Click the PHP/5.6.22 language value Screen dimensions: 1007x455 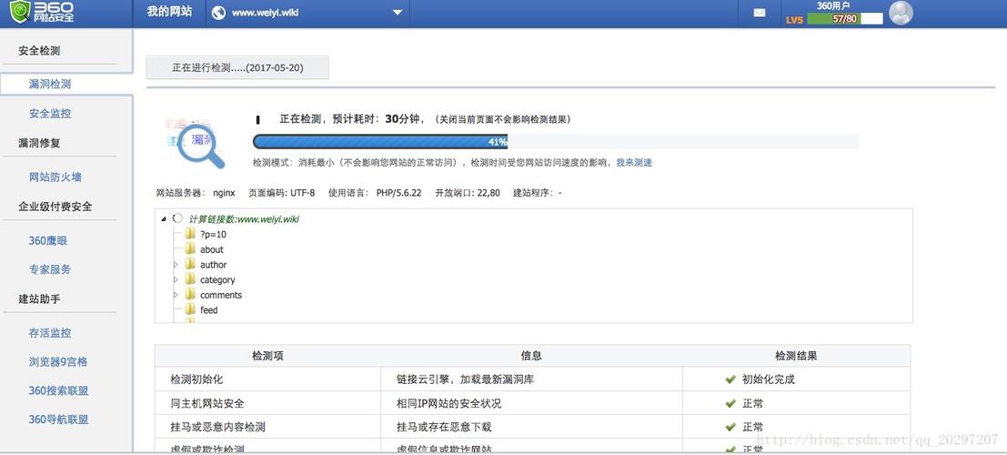398,193
